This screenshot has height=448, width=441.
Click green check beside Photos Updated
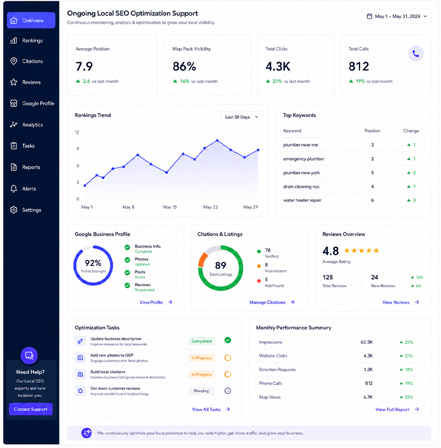[127, 260]
